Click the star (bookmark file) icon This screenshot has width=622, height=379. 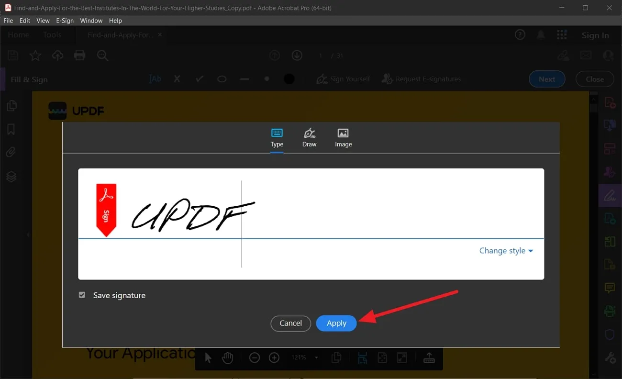35,56
